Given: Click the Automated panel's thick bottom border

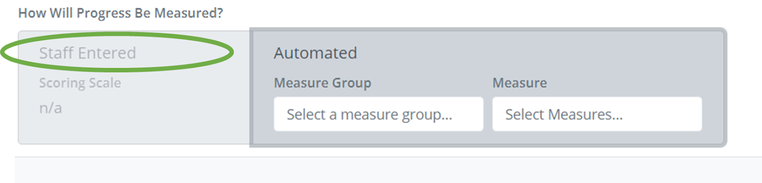Looking at the screenshot, I should 488,145.
